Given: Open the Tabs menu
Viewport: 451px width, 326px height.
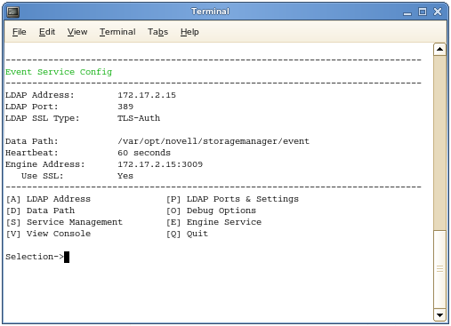Looking at the screenshot, I should click(157, 32).
